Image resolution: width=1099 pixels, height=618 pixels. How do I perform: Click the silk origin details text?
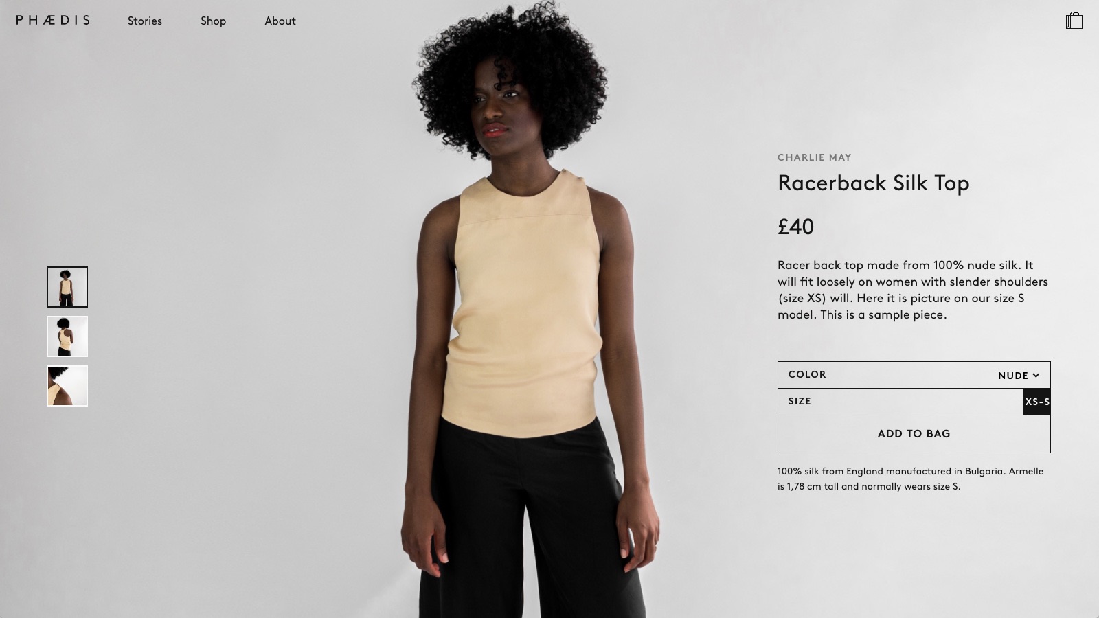coord(911,479)
